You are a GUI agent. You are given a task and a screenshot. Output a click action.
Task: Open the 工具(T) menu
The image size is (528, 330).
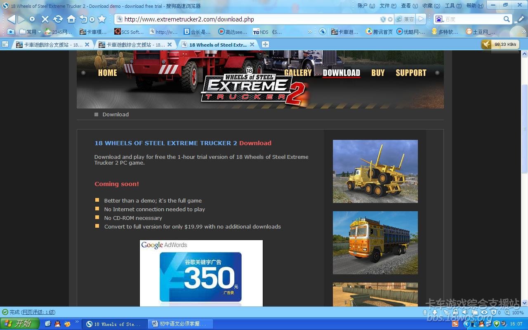(453, 6)
